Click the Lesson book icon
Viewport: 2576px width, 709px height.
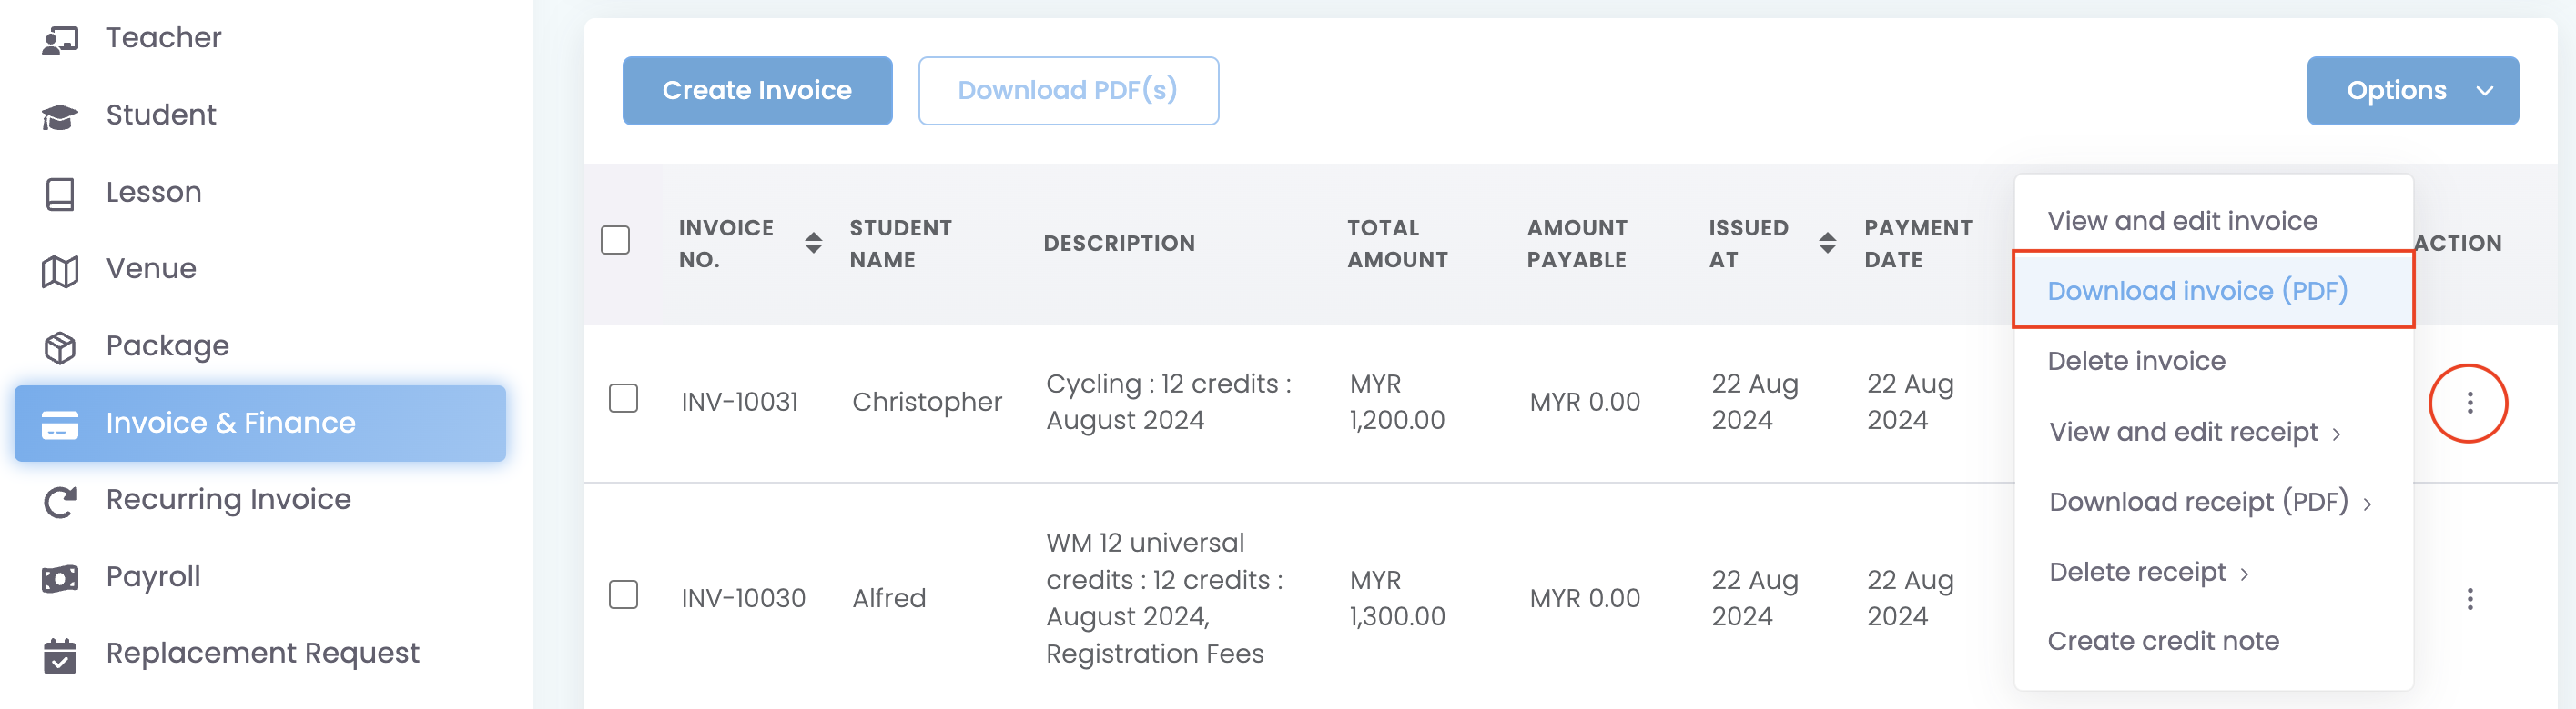pyautogui.click(x=60, y=194)
